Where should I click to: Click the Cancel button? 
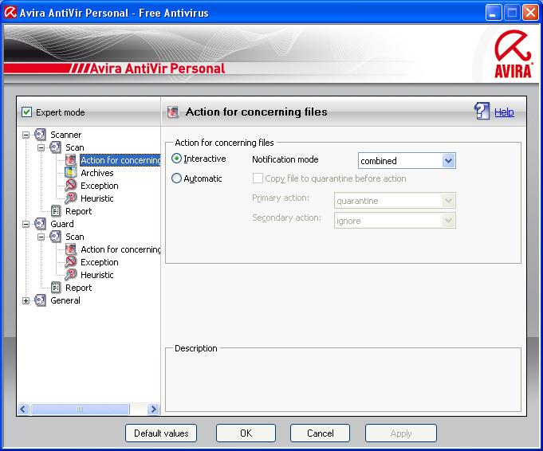click(x=320, y=433)
